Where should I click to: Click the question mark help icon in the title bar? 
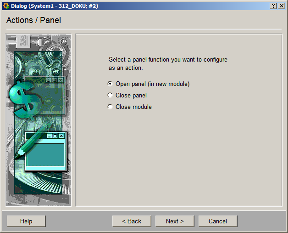point(273,6)
